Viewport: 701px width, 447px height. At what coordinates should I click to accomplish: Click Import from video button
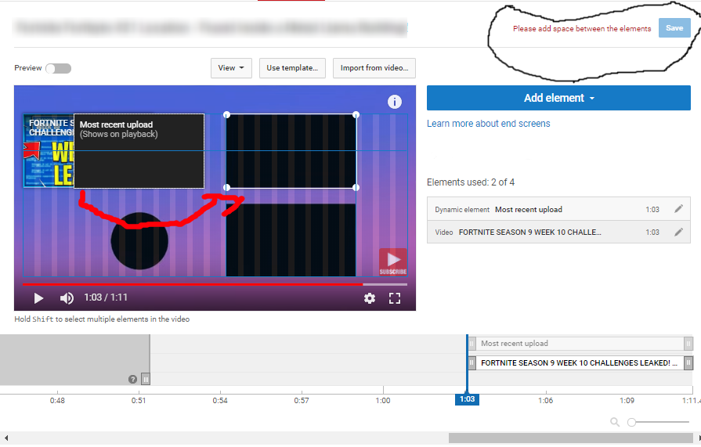(x=374, y=68)
